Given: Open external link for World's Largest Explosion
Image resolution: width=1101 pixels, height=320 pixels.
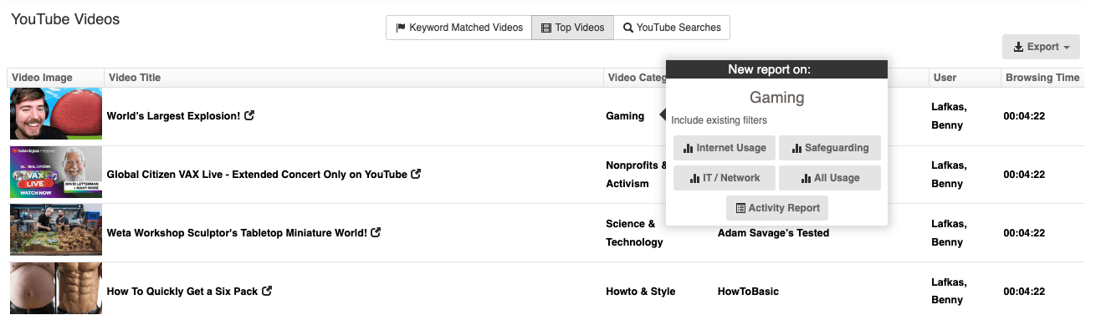Looking at the screenshot, I should coord(249,115).
